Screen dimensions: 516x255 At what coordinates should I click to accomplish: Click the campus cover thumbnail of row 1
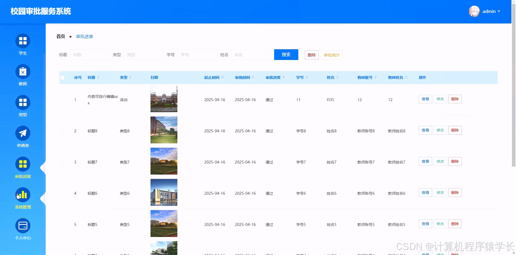[164, 98]
